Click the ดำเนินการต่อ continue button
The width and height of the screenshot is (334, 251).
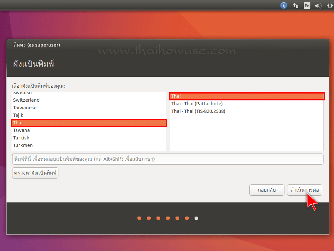pos(304,190)
